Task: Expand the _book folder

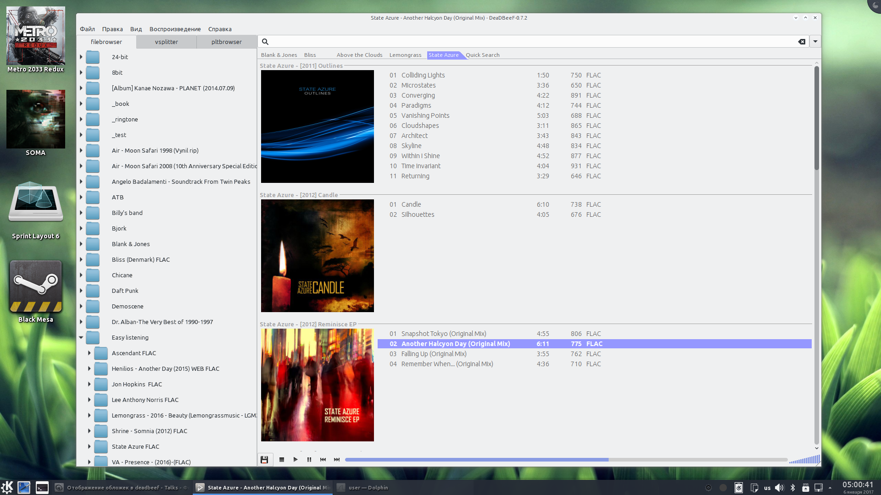Action: [x=81, y=104]
